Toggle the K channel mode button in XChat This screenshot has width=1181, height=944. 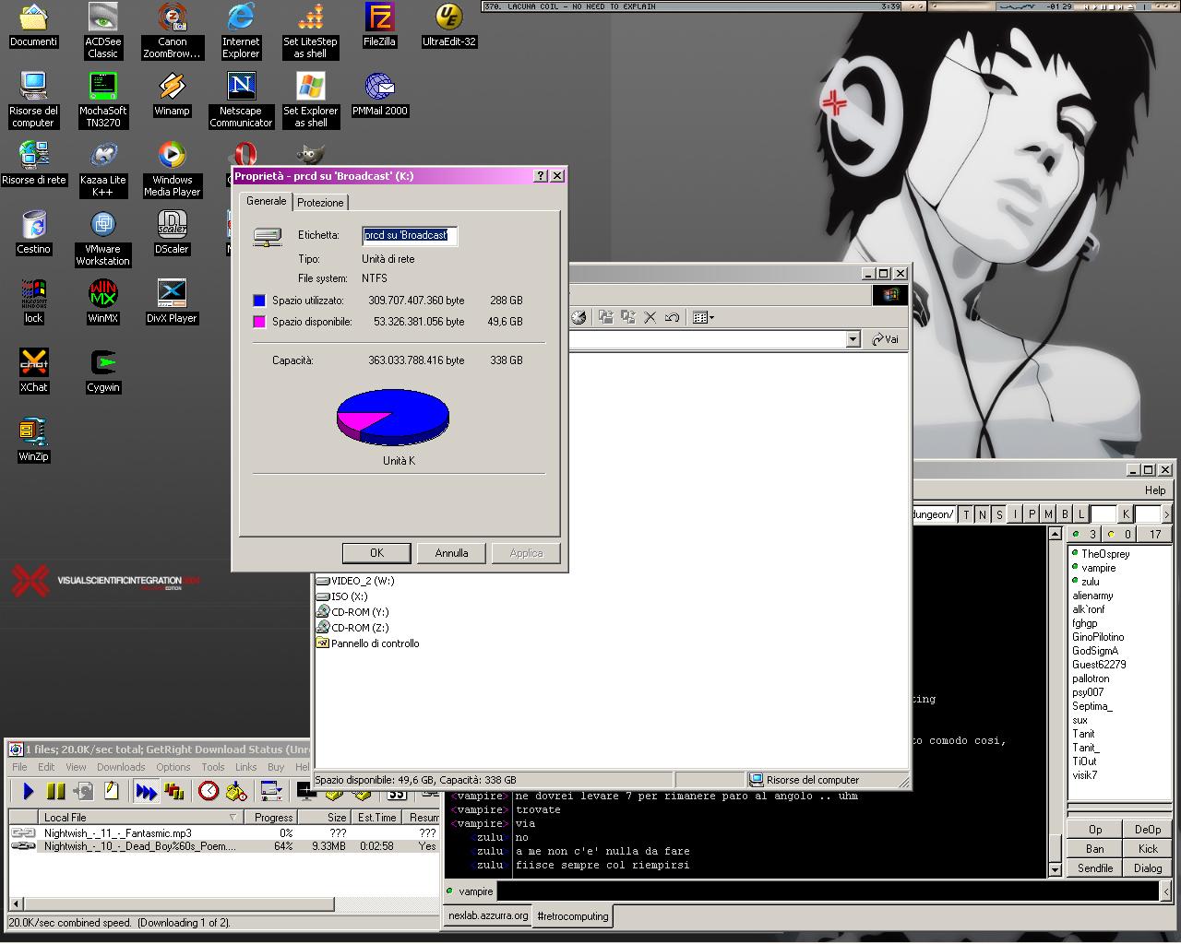(1126, 514)
